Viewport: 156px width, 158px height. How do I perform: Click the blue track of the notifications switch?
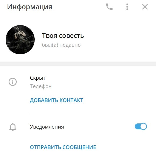point(137,126)
